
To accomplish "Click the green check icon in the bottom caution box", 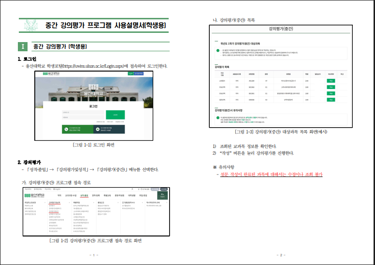I will [x=217, y=118].
